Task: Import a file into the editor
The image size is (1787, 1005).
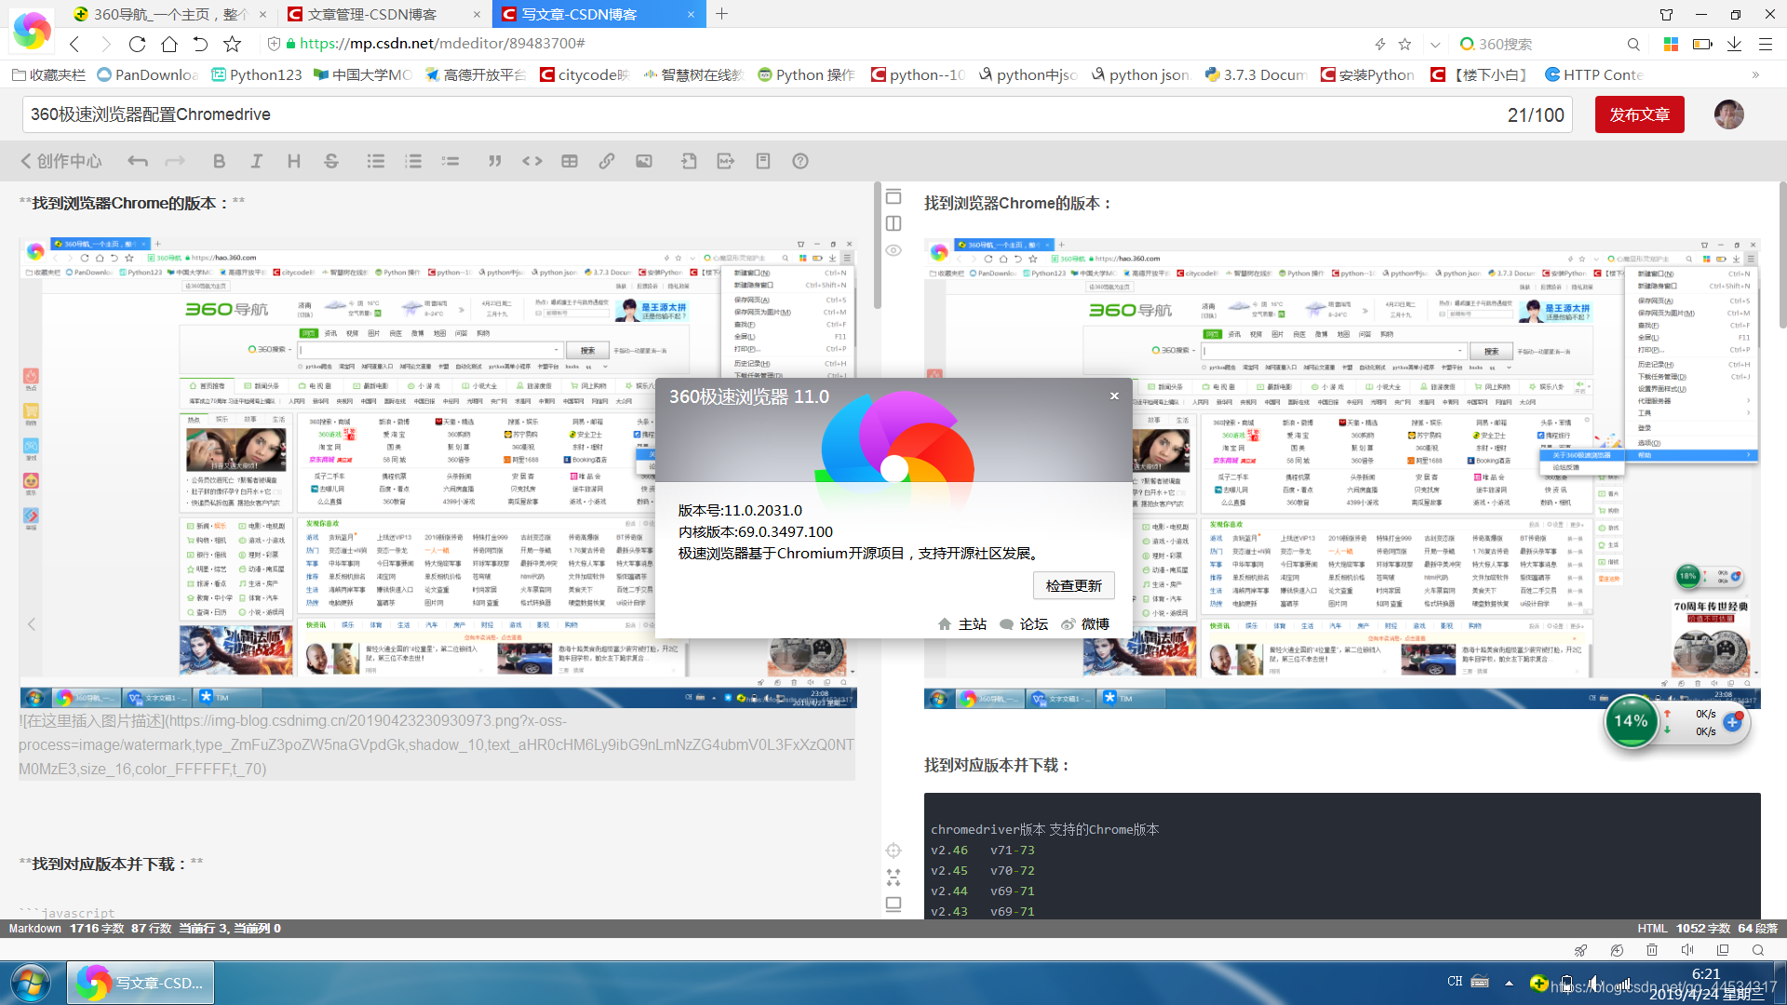Action: pos(689,161)
